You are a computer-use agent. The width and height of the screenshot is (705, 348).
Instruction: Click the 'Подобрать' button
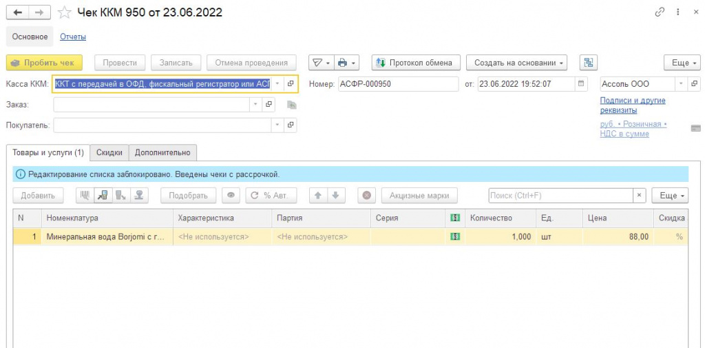[188, 196]
